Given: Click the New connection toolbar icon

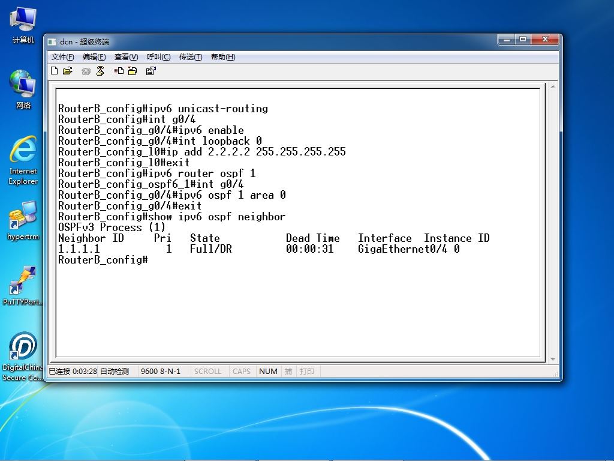Looking at the screenshot, I should [x=55, y=71].
